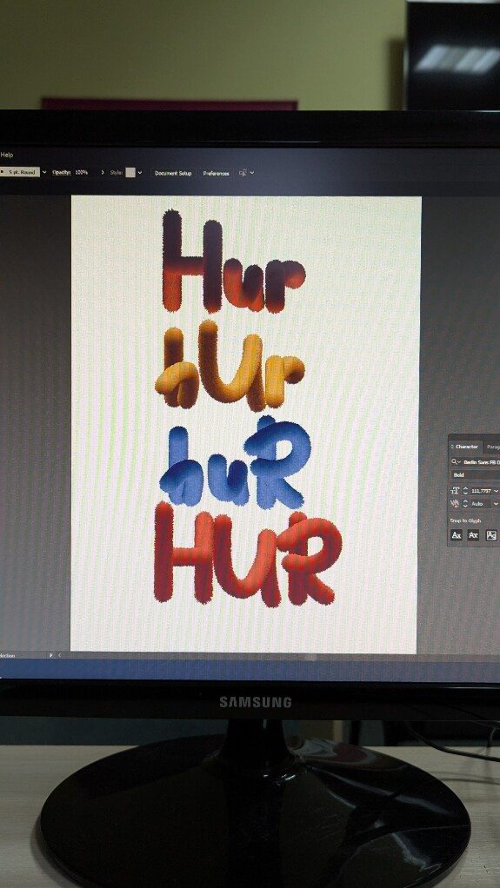This screenshot has height=888, width=500.
Task: Click the Character panel collapse arrows icon
Action: tap(452, 447)
